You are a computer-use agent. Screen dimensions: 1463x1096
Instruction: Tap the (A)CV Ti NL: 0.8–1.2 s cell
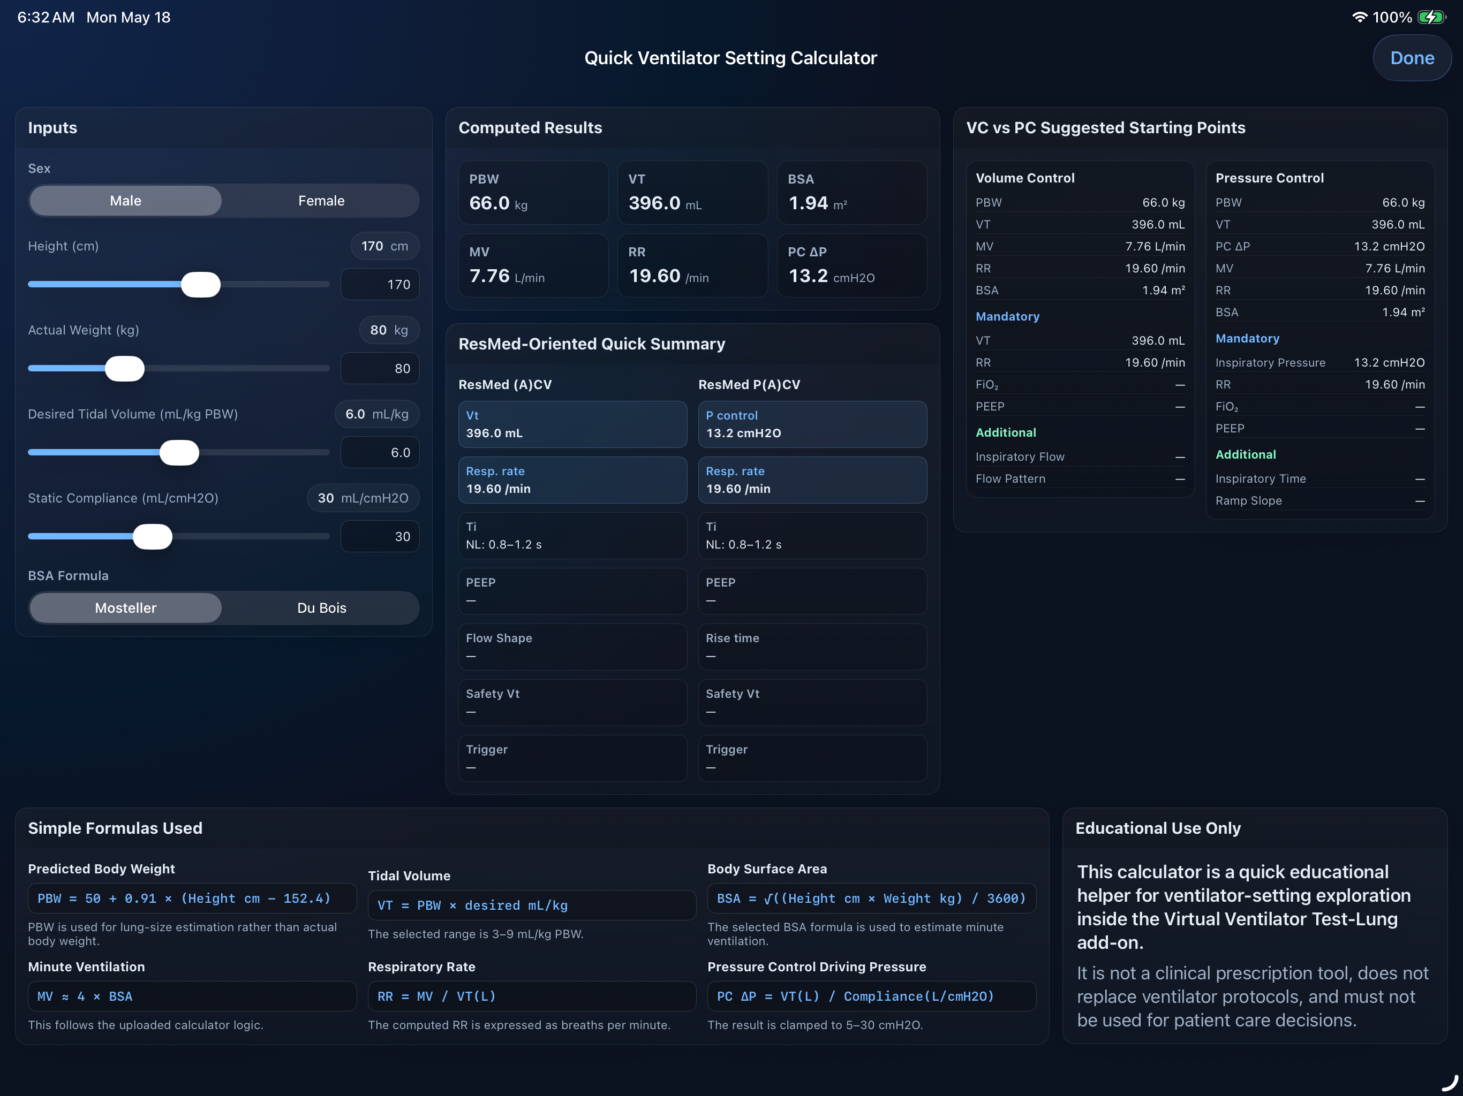click(573, 536)
